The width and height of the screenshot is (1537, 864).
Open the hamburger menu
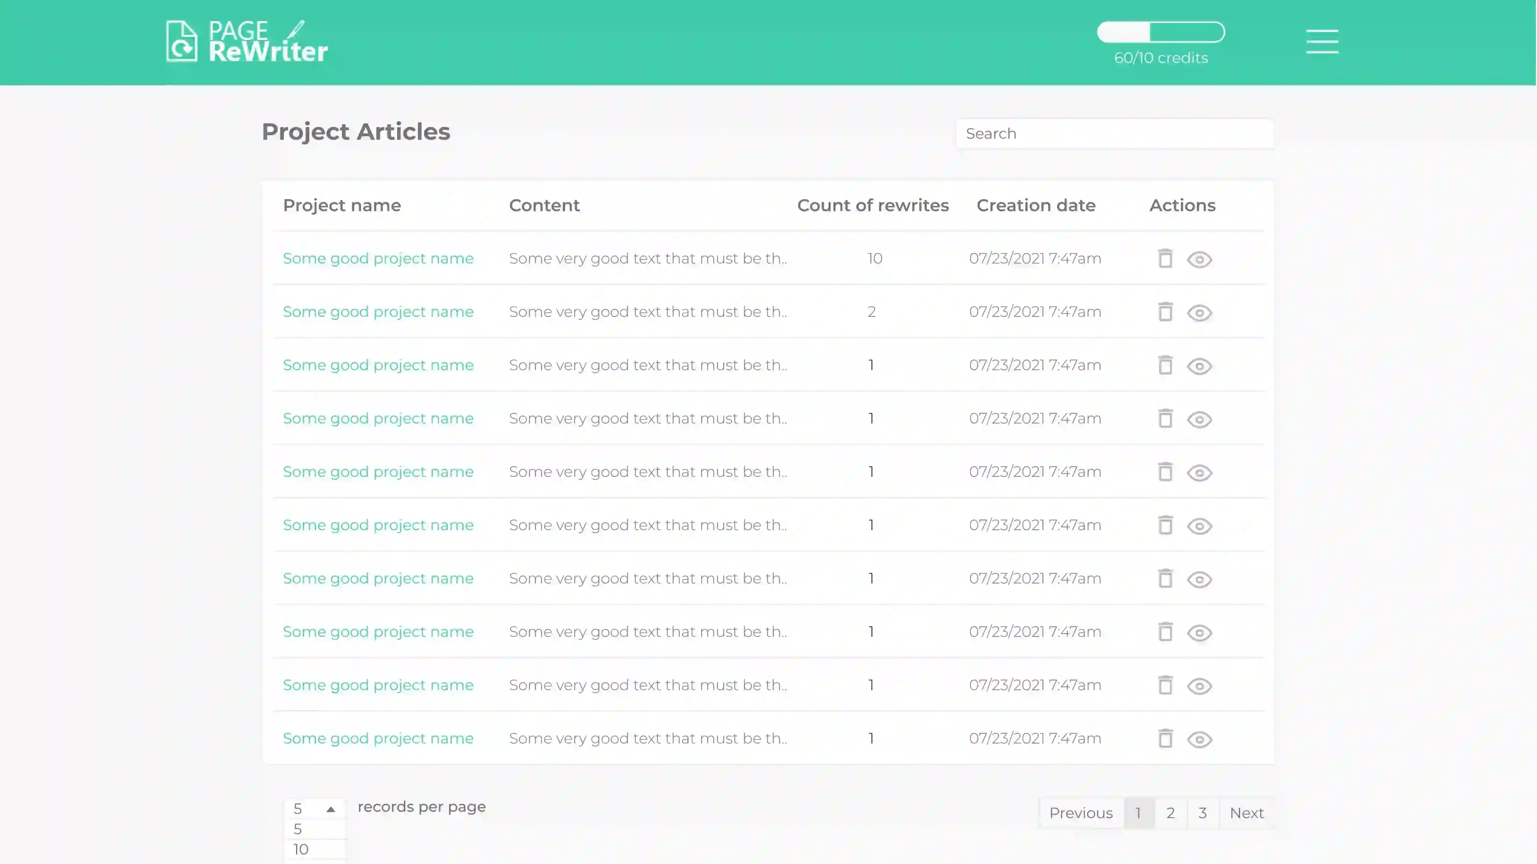coord(1322,41)
